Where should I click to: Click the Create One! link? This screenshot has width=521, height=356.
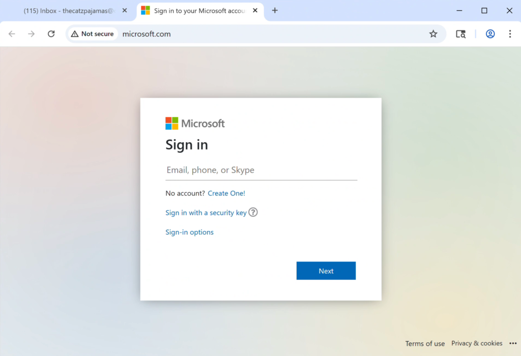[226, 193]
